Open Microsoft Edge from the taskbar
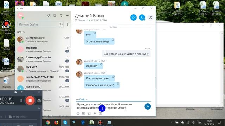The image size is (225, 126). (83, 122)
